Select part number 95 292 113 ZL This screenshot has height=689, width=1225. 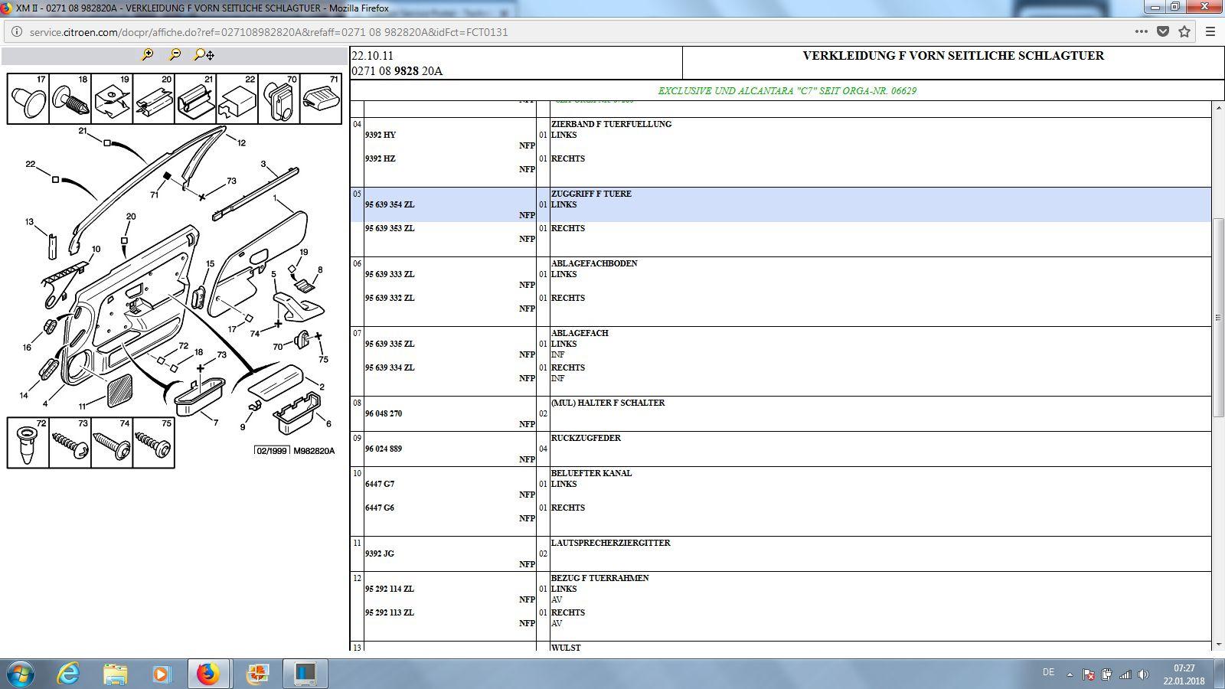(x=390, y=612)
